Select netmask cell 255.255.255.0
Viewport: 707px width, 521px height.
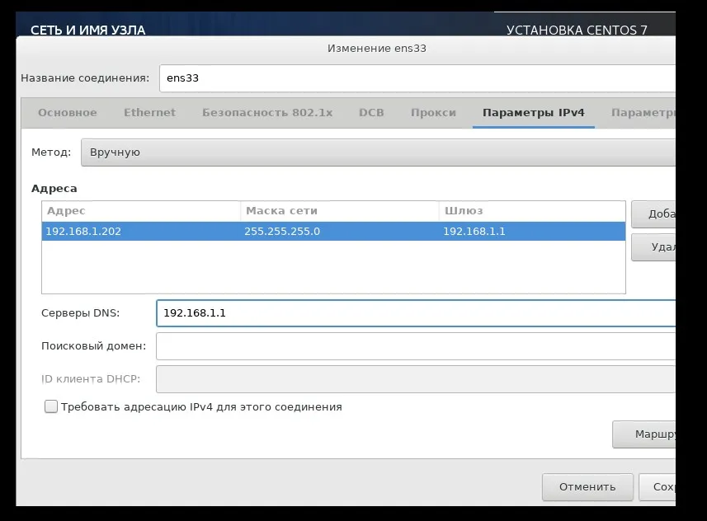click(x=338, y=232)
